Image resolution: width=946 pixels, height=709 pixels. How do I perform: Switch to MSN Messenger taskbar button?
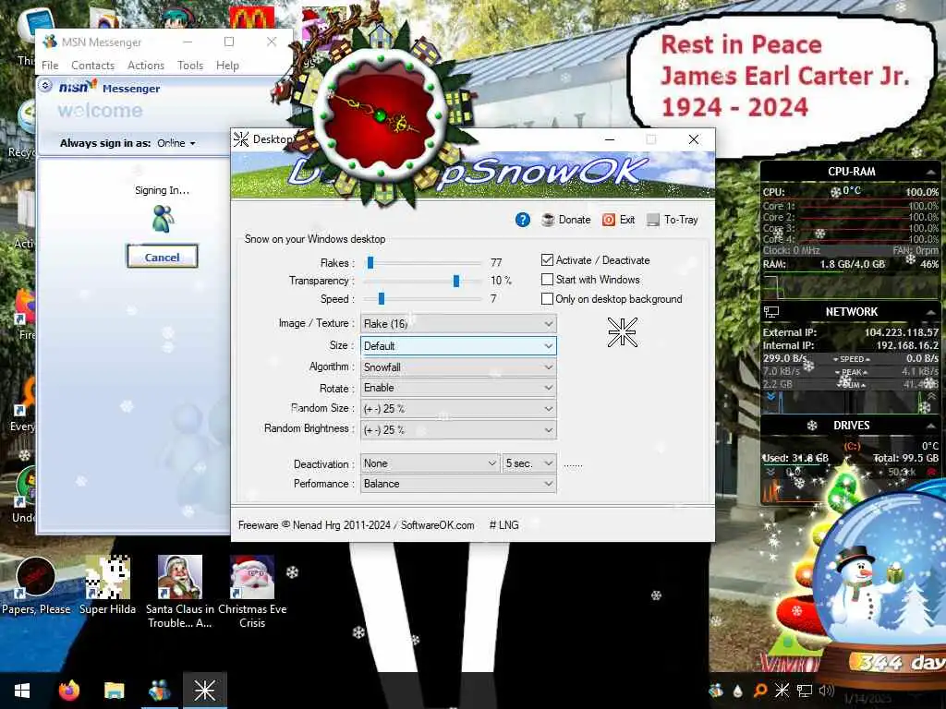click(x=159, y=691)
